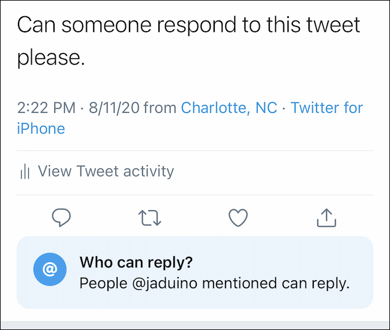Open the Charlotte, NC location link
This screenshot has width=390, height=330.
click(229, 108)
